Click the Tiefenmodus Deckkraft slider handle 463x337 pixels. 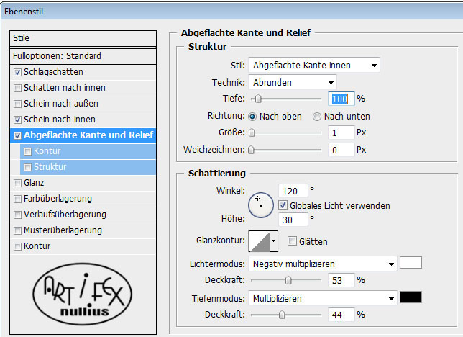(282, 315)
